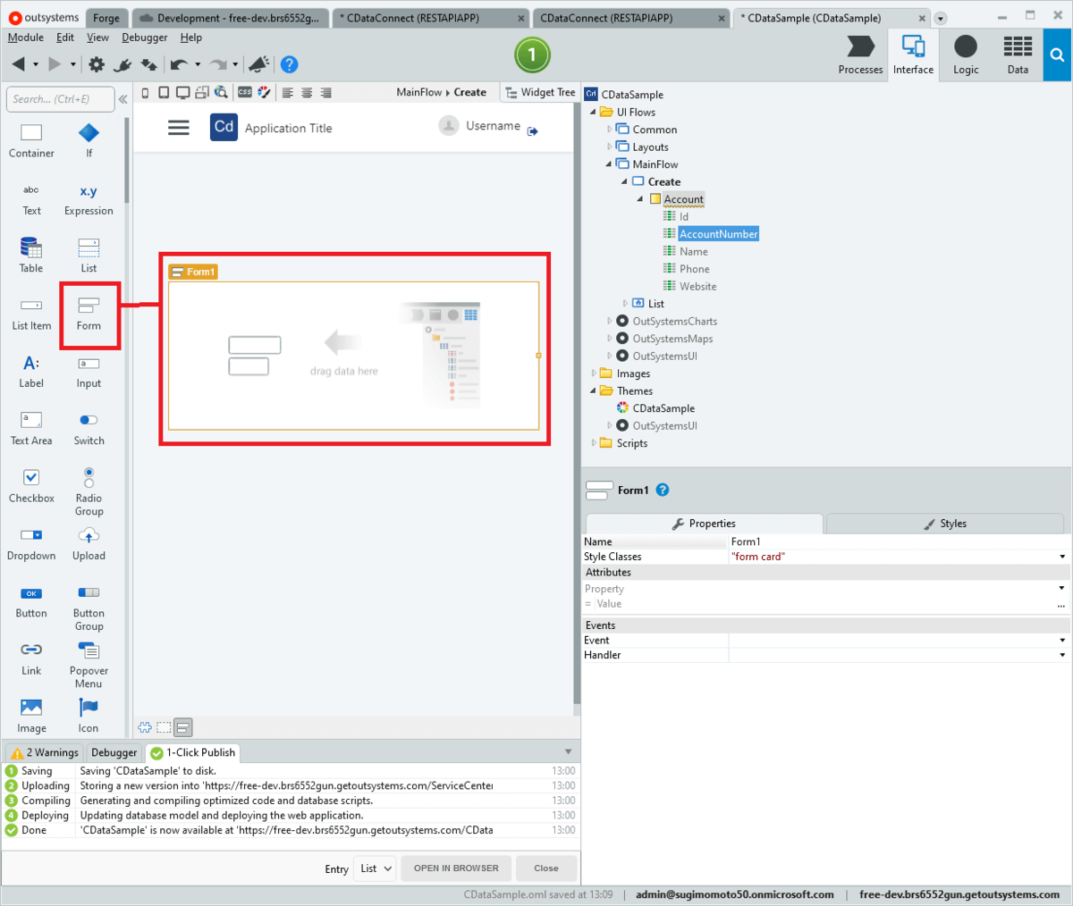
Task: Select the Upload widget
Action: tap(89, 544)
